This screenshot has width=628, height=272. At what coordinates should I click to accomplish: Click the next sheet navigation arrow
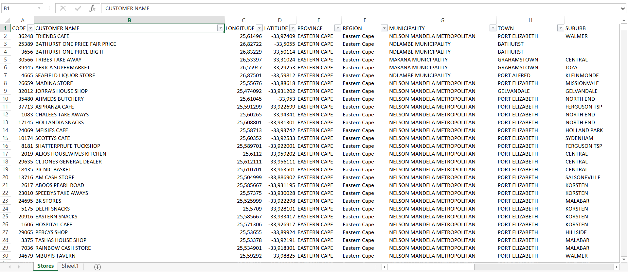click(x=19, y=267)
